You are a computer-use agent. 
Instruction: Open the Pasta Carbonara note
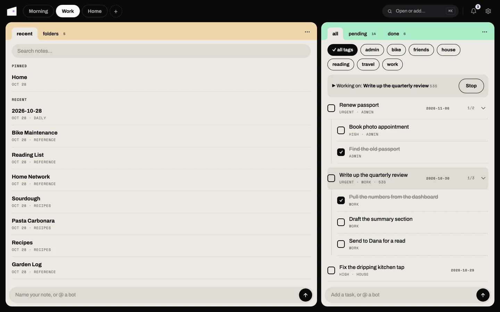point(161,224)
